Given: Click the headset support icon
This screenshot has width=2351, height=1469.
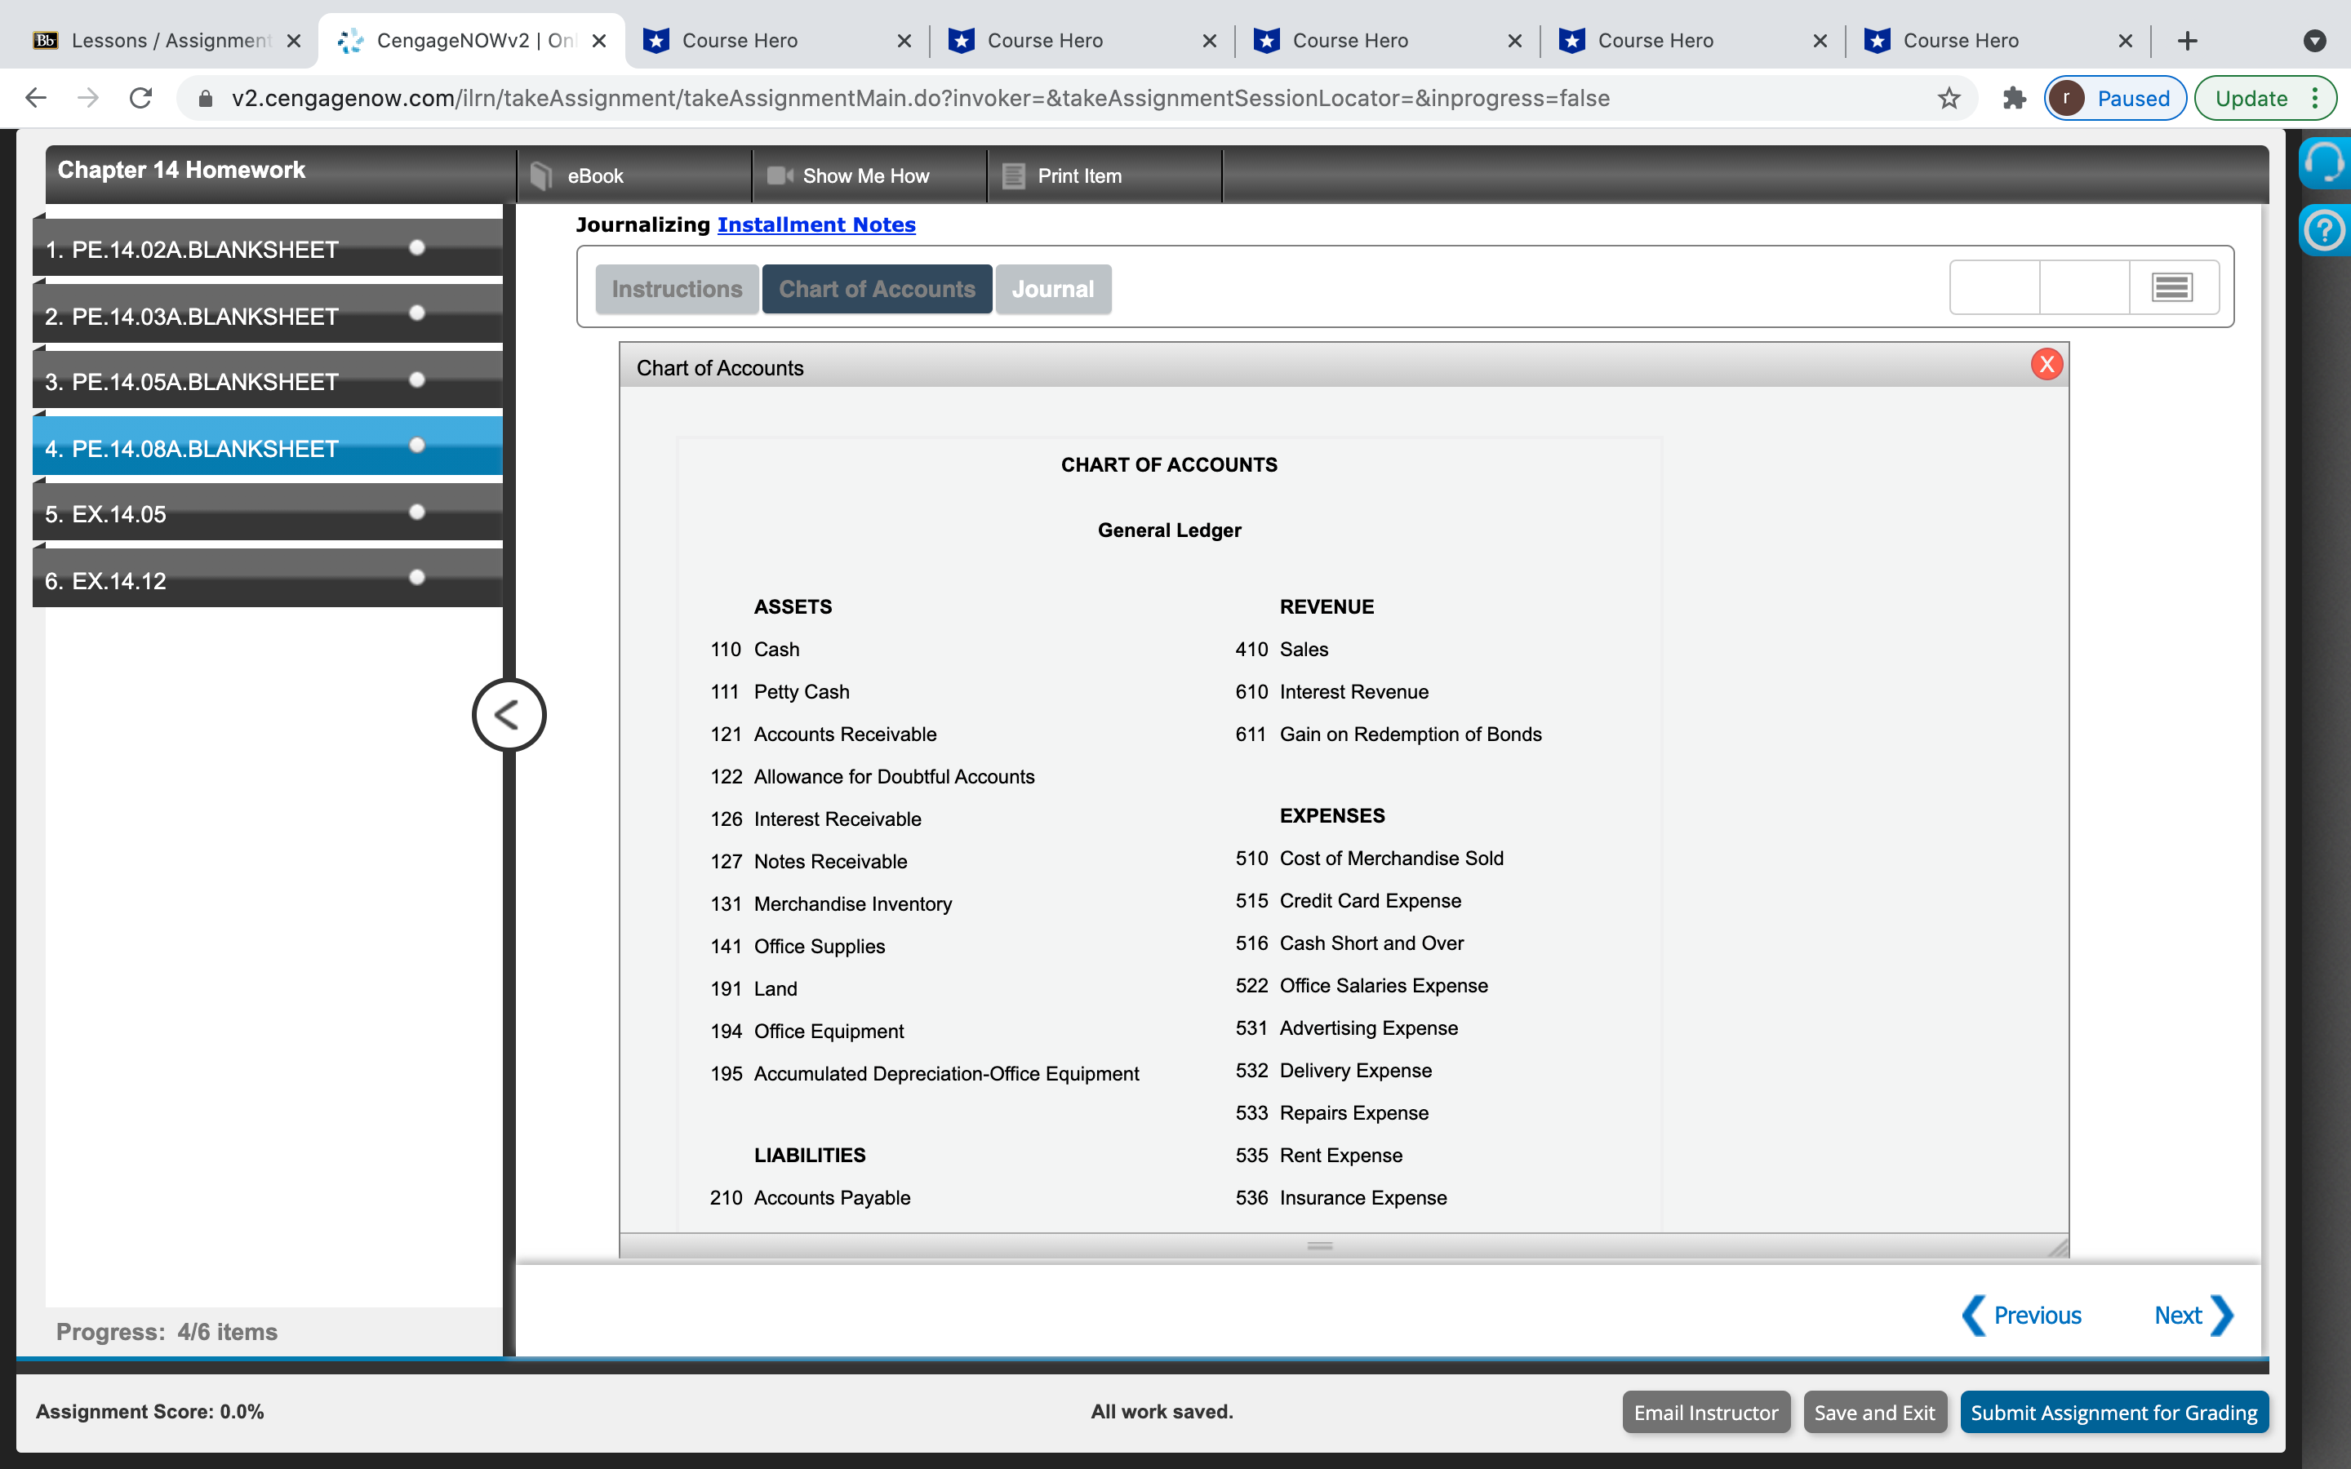Looking at the screenshot, I should (x=2325, y=163).
